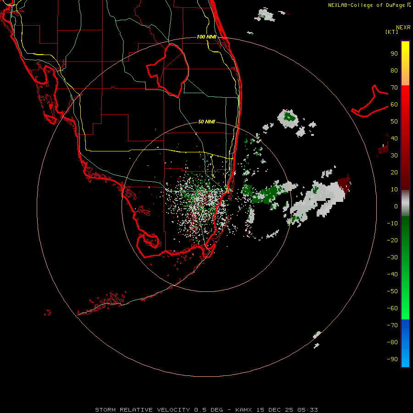Select the 30 value on velocity scale
The width and height of the screenshot is (413, 413).
394,156
